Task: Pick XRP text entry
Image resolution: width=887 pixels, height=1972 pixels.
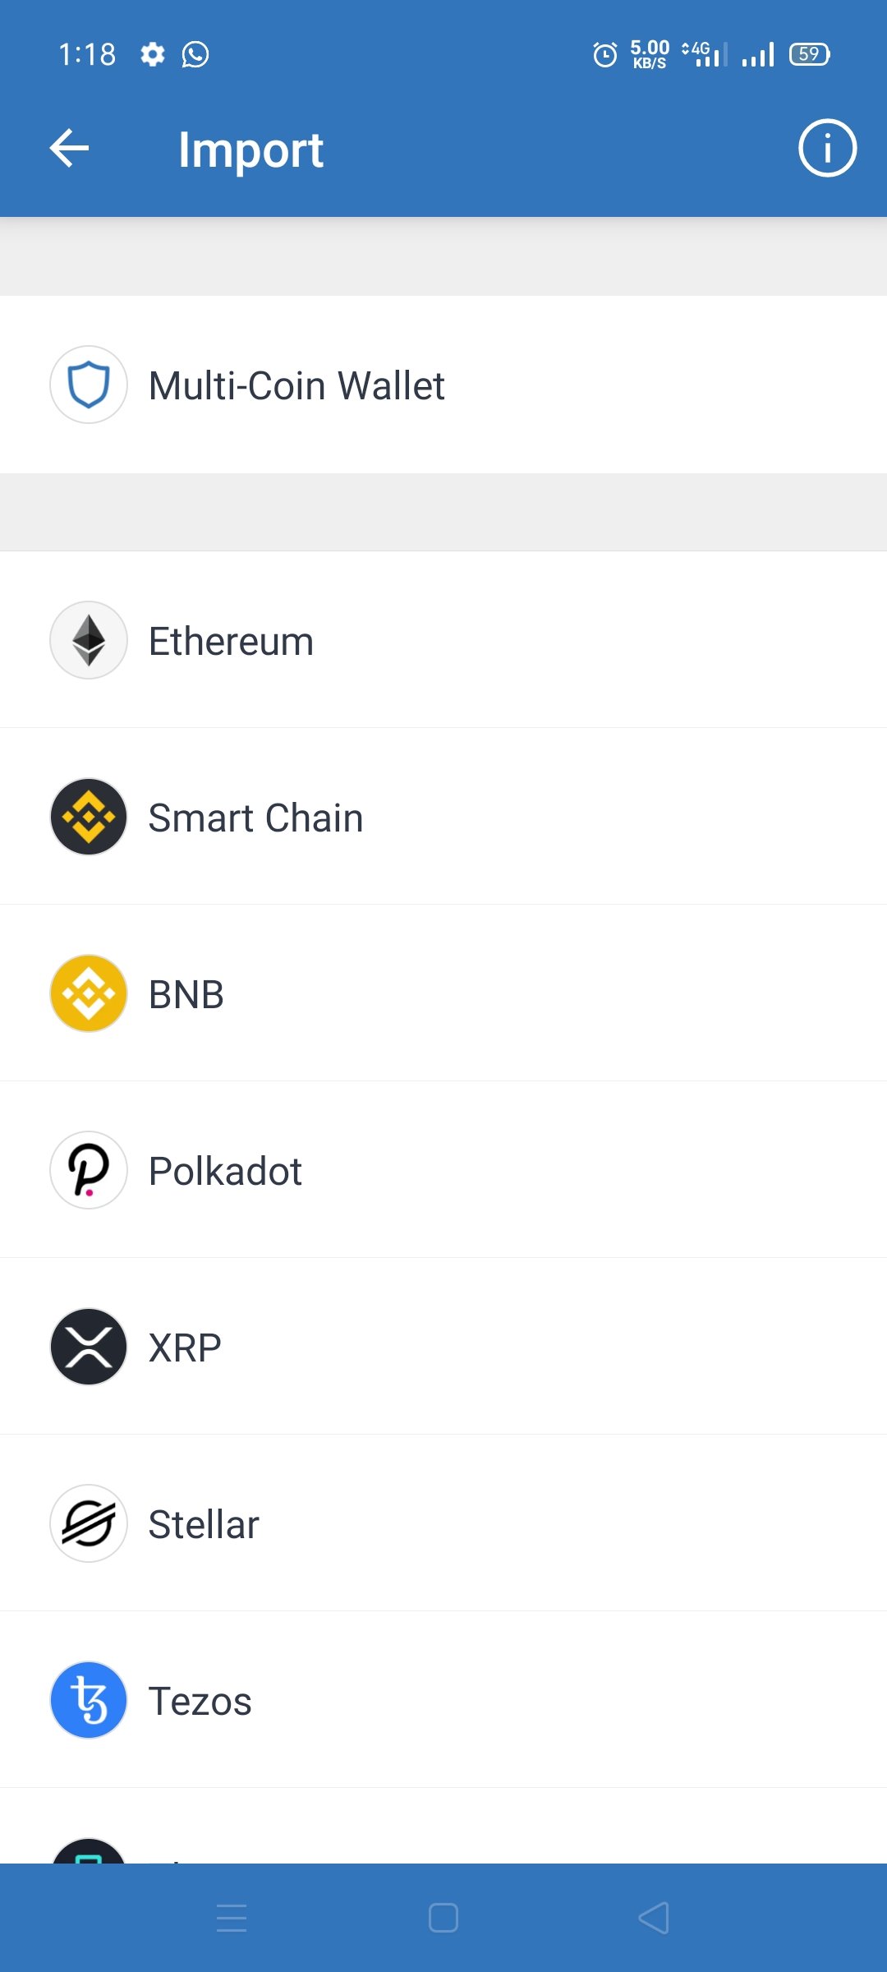Action: tap(185, 1348)
